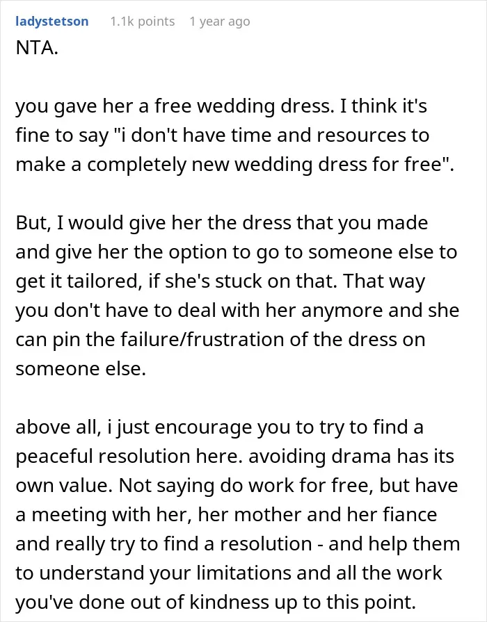Click the line 'to understand your limitations and all the work'

(x=229, y=573)
